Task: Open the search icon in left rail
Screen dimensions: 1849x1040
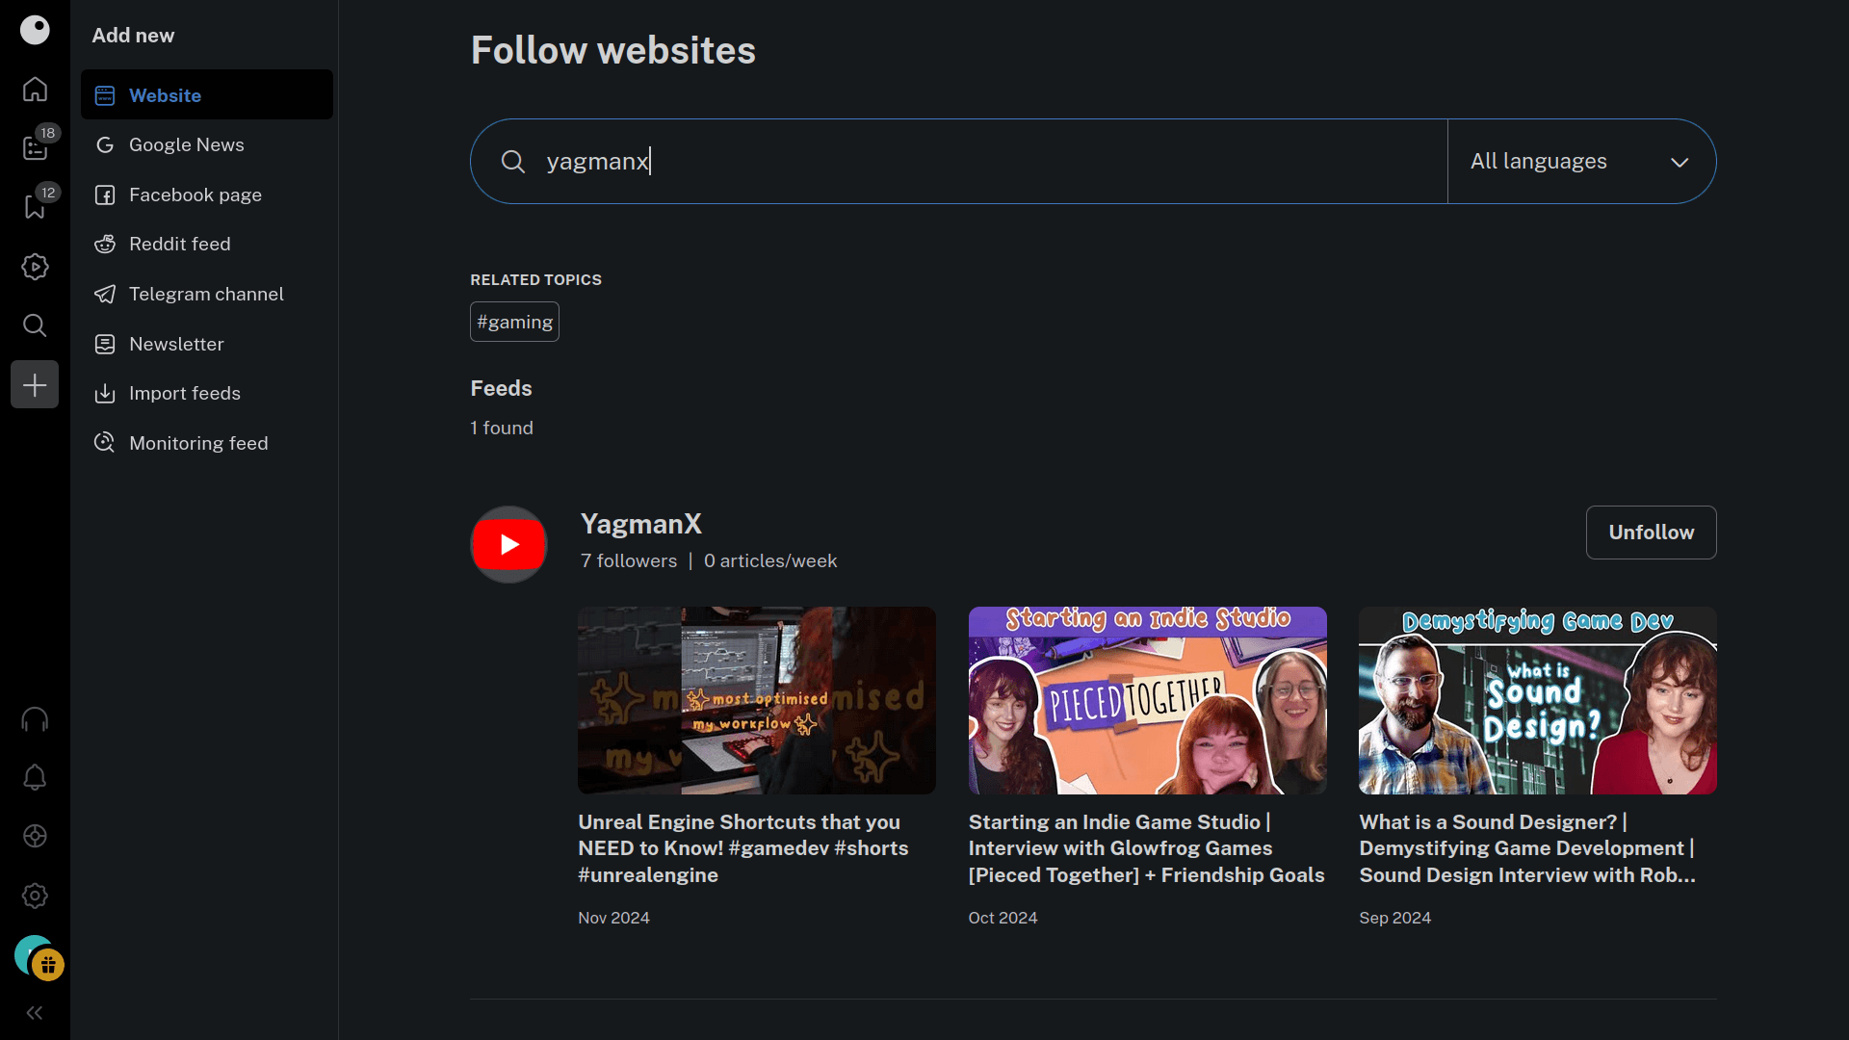Action: pos(35,325)
